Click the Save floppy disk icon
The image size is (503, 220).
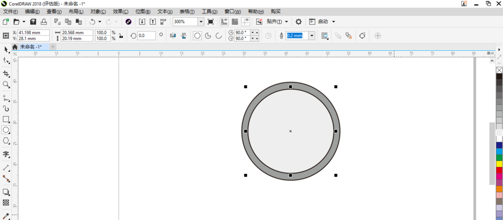pyautogui.click(x=33, y=22)
